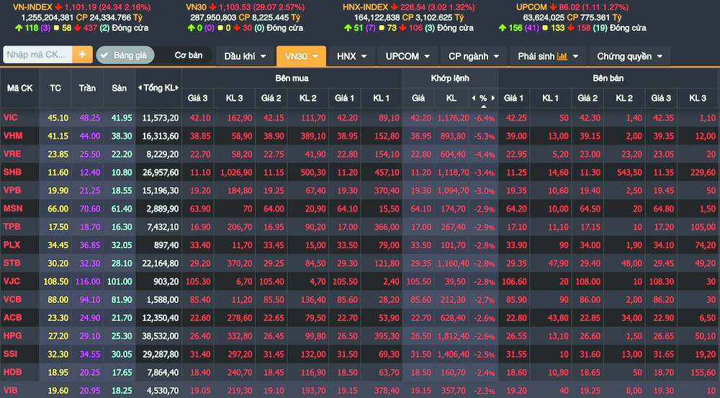This screenshot has height=398, width=720.
Task: Click red down arrow beside VN-INDEX
Action: click(60, 6)
